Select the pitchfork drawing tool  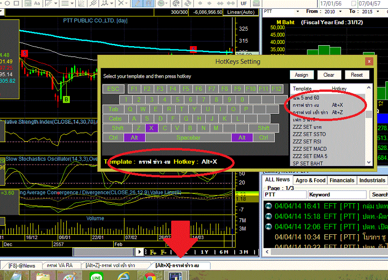[x=93, y=3]
